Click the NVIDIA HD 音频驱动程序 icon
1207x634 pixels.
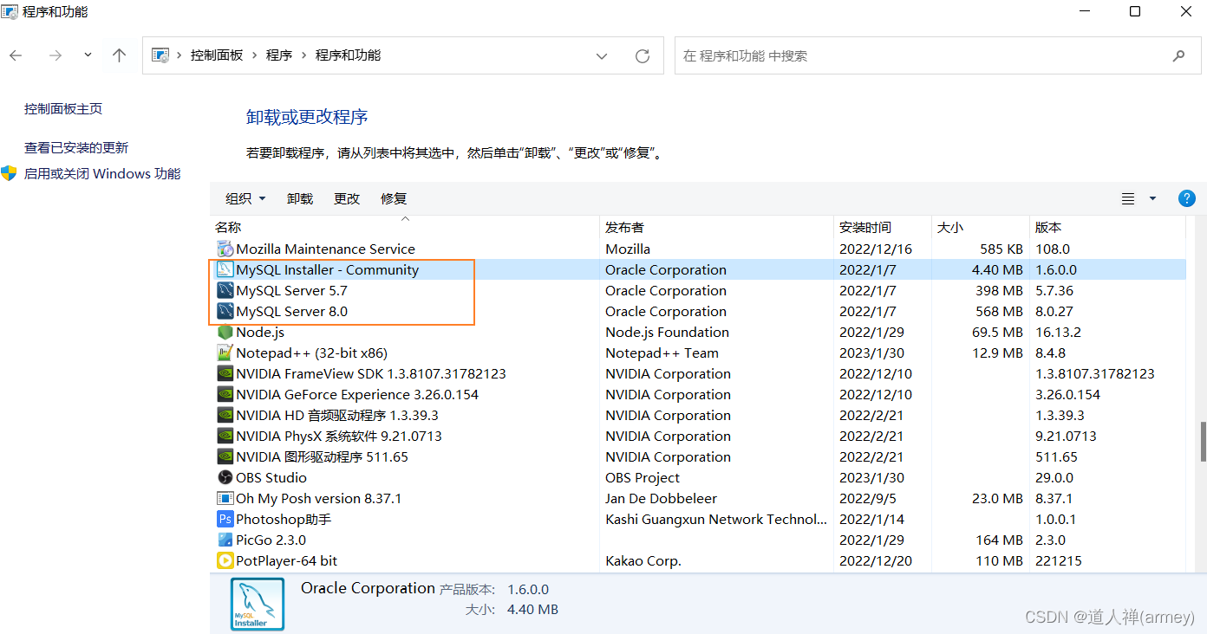pyautogui.click(x=225, y=416)
